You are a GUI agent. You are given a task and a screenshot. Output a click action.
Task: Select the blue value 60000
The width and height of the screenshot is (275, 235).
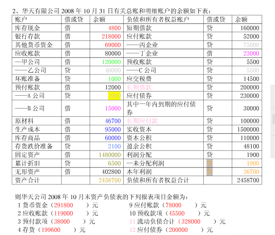click(113, 138)
